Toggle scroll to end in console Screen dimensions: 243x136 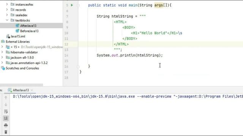(6, 118)
